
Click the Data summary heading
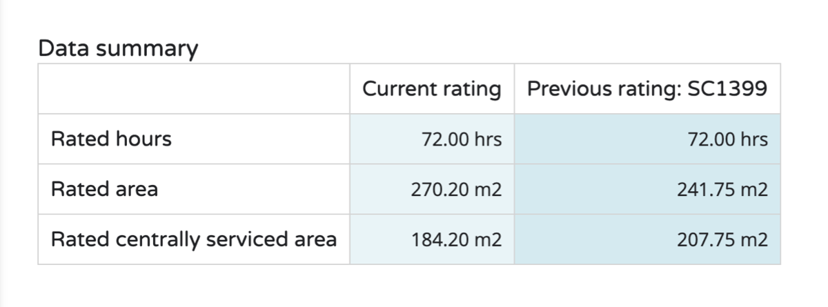118,49
